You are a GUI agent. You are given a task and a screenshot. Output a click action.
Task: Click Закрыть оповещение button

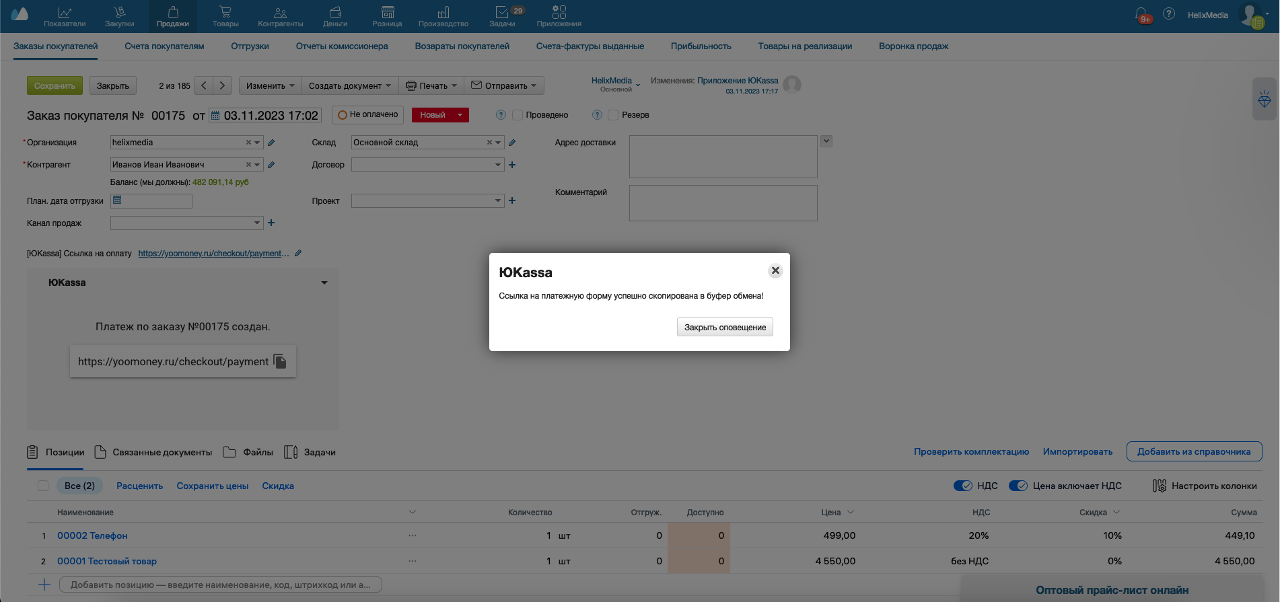(x=725, y=327)
